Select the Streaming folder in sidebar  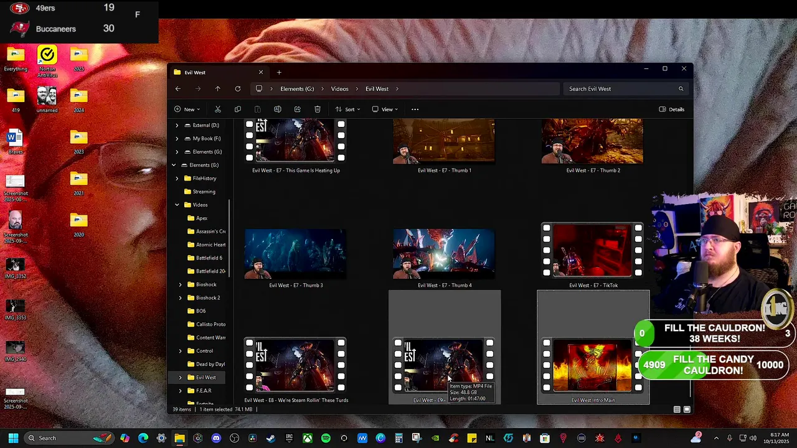tap(204, 192)
